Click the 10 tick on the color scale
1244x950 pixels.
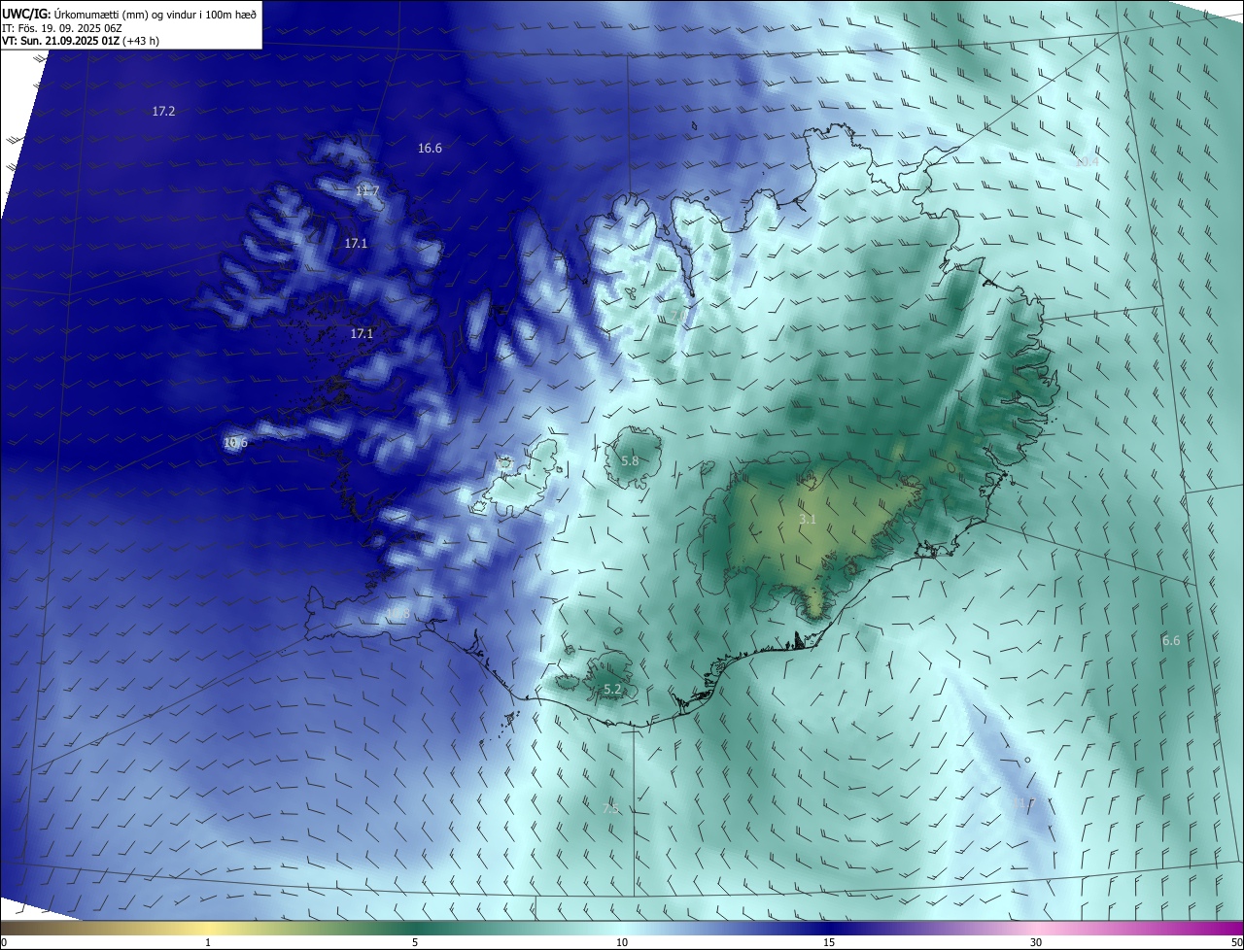click(x=622, y=942)
